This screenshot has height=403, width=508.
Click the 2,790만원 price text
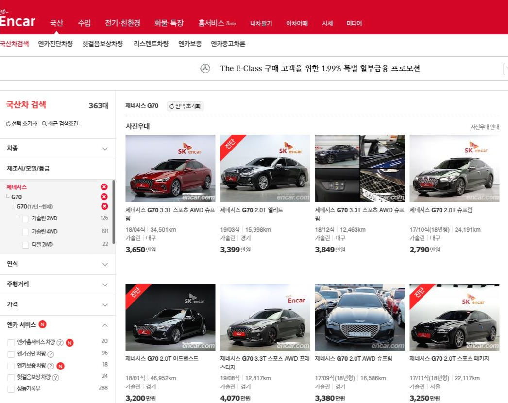pyautogui.click(x=425, y=250)
